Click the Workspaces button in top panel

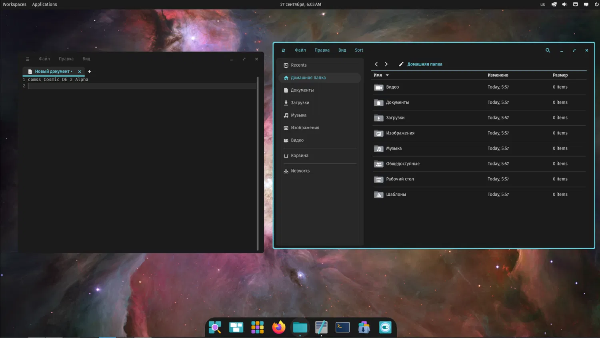(x=14, y=4)
